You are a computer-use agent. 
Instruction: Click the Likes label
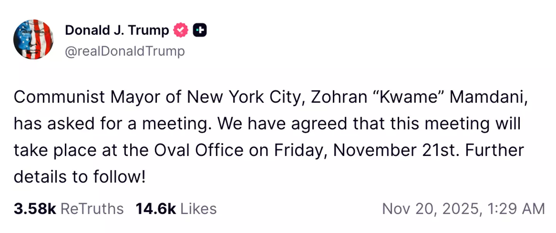tap(198, 209)
